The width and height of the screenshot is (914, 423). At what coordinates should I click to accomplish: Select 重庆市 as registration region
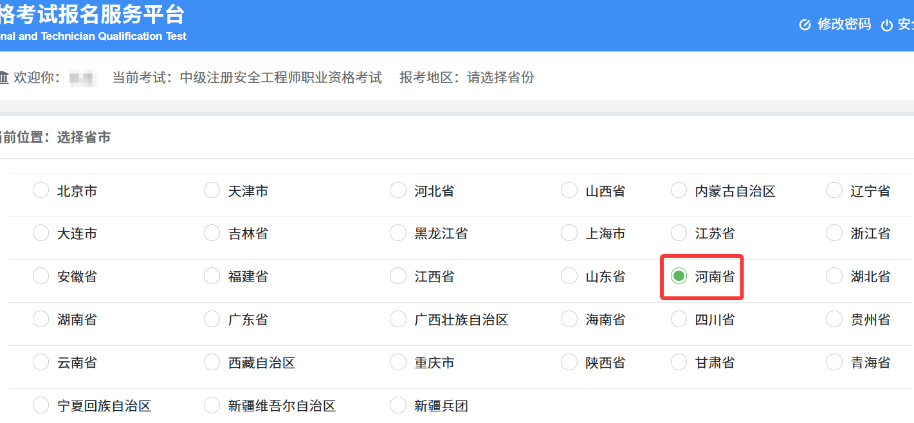pyautogui.click(x=398, y=362)
